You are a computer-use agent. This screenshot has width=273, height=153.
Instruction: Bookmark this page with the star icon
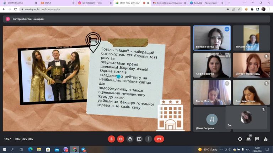pos(239,9)
